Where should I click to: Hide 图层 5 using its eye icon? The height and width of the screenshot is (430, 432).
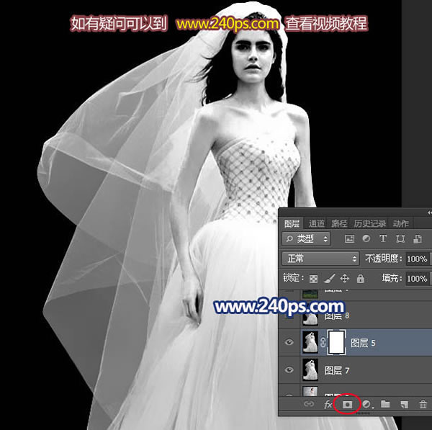tap(289, 342)
